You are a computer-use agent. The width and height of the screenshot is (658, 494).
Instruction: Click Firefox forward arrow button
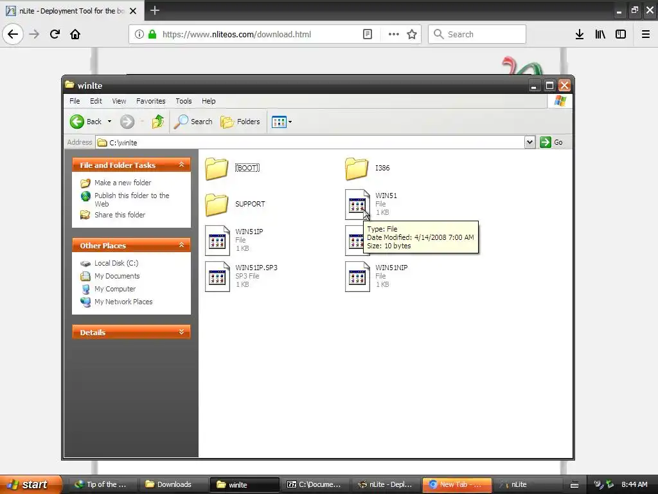(34, 34)
